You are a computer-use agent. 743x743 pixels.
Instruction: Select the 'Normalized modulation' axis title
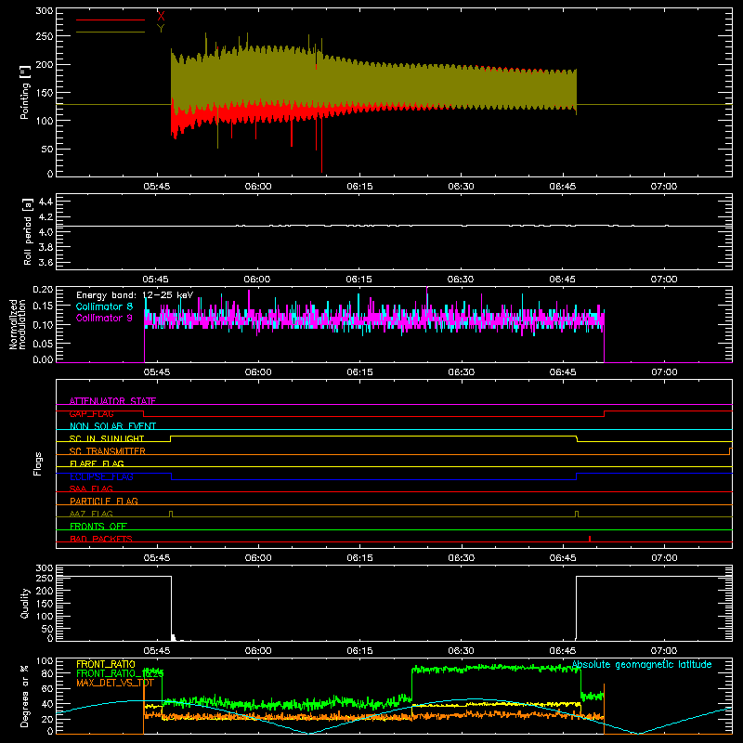click(18, 324)
